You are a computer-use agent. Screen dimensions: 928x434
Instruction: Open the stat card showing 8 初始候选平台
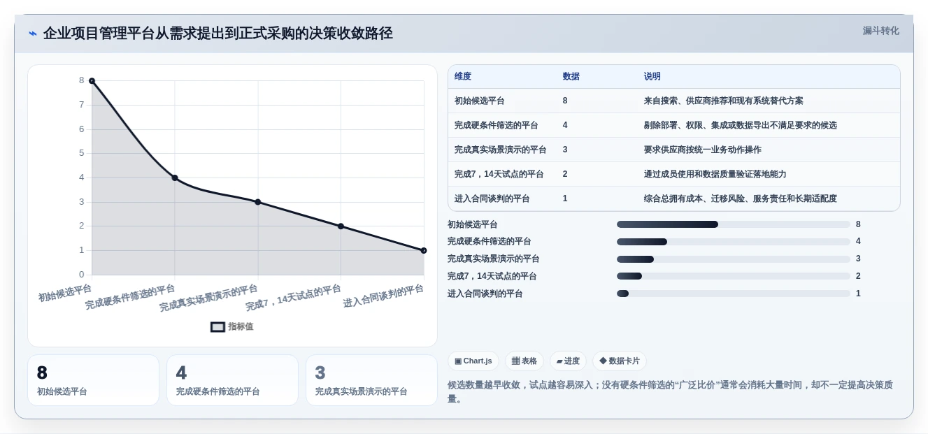(x=94, y=380)
